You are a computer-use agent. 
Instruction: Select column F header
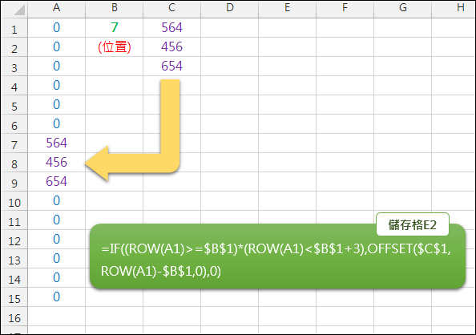[x=345, y=9]
